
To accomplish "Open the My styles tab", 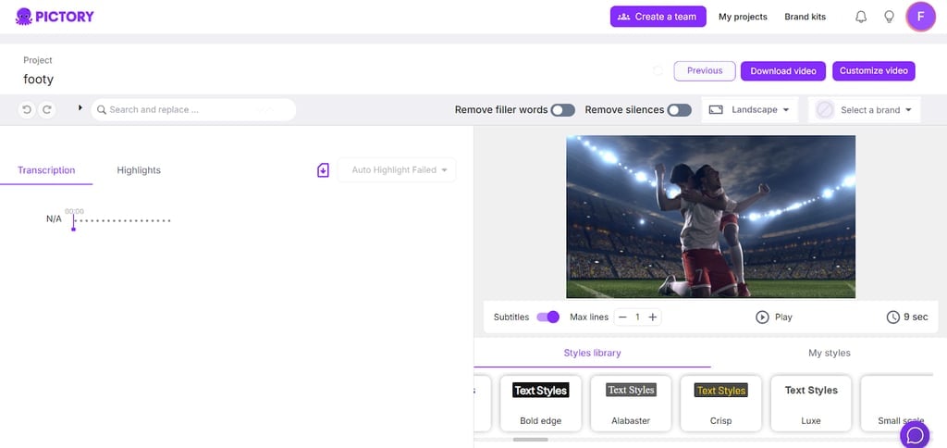I will (x=830, y=353).
